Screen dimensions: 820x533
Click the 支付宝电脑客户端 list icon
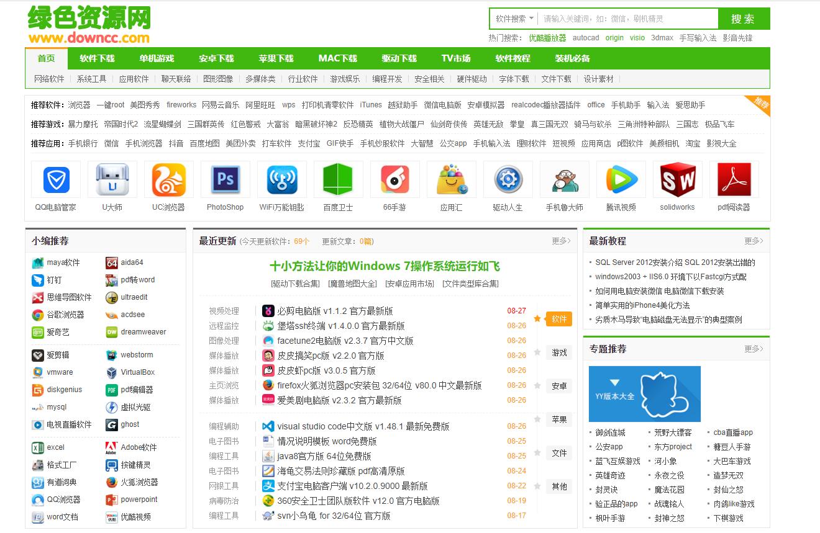(268, 486)
